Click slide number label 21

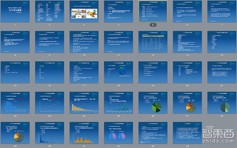[222, 86]
